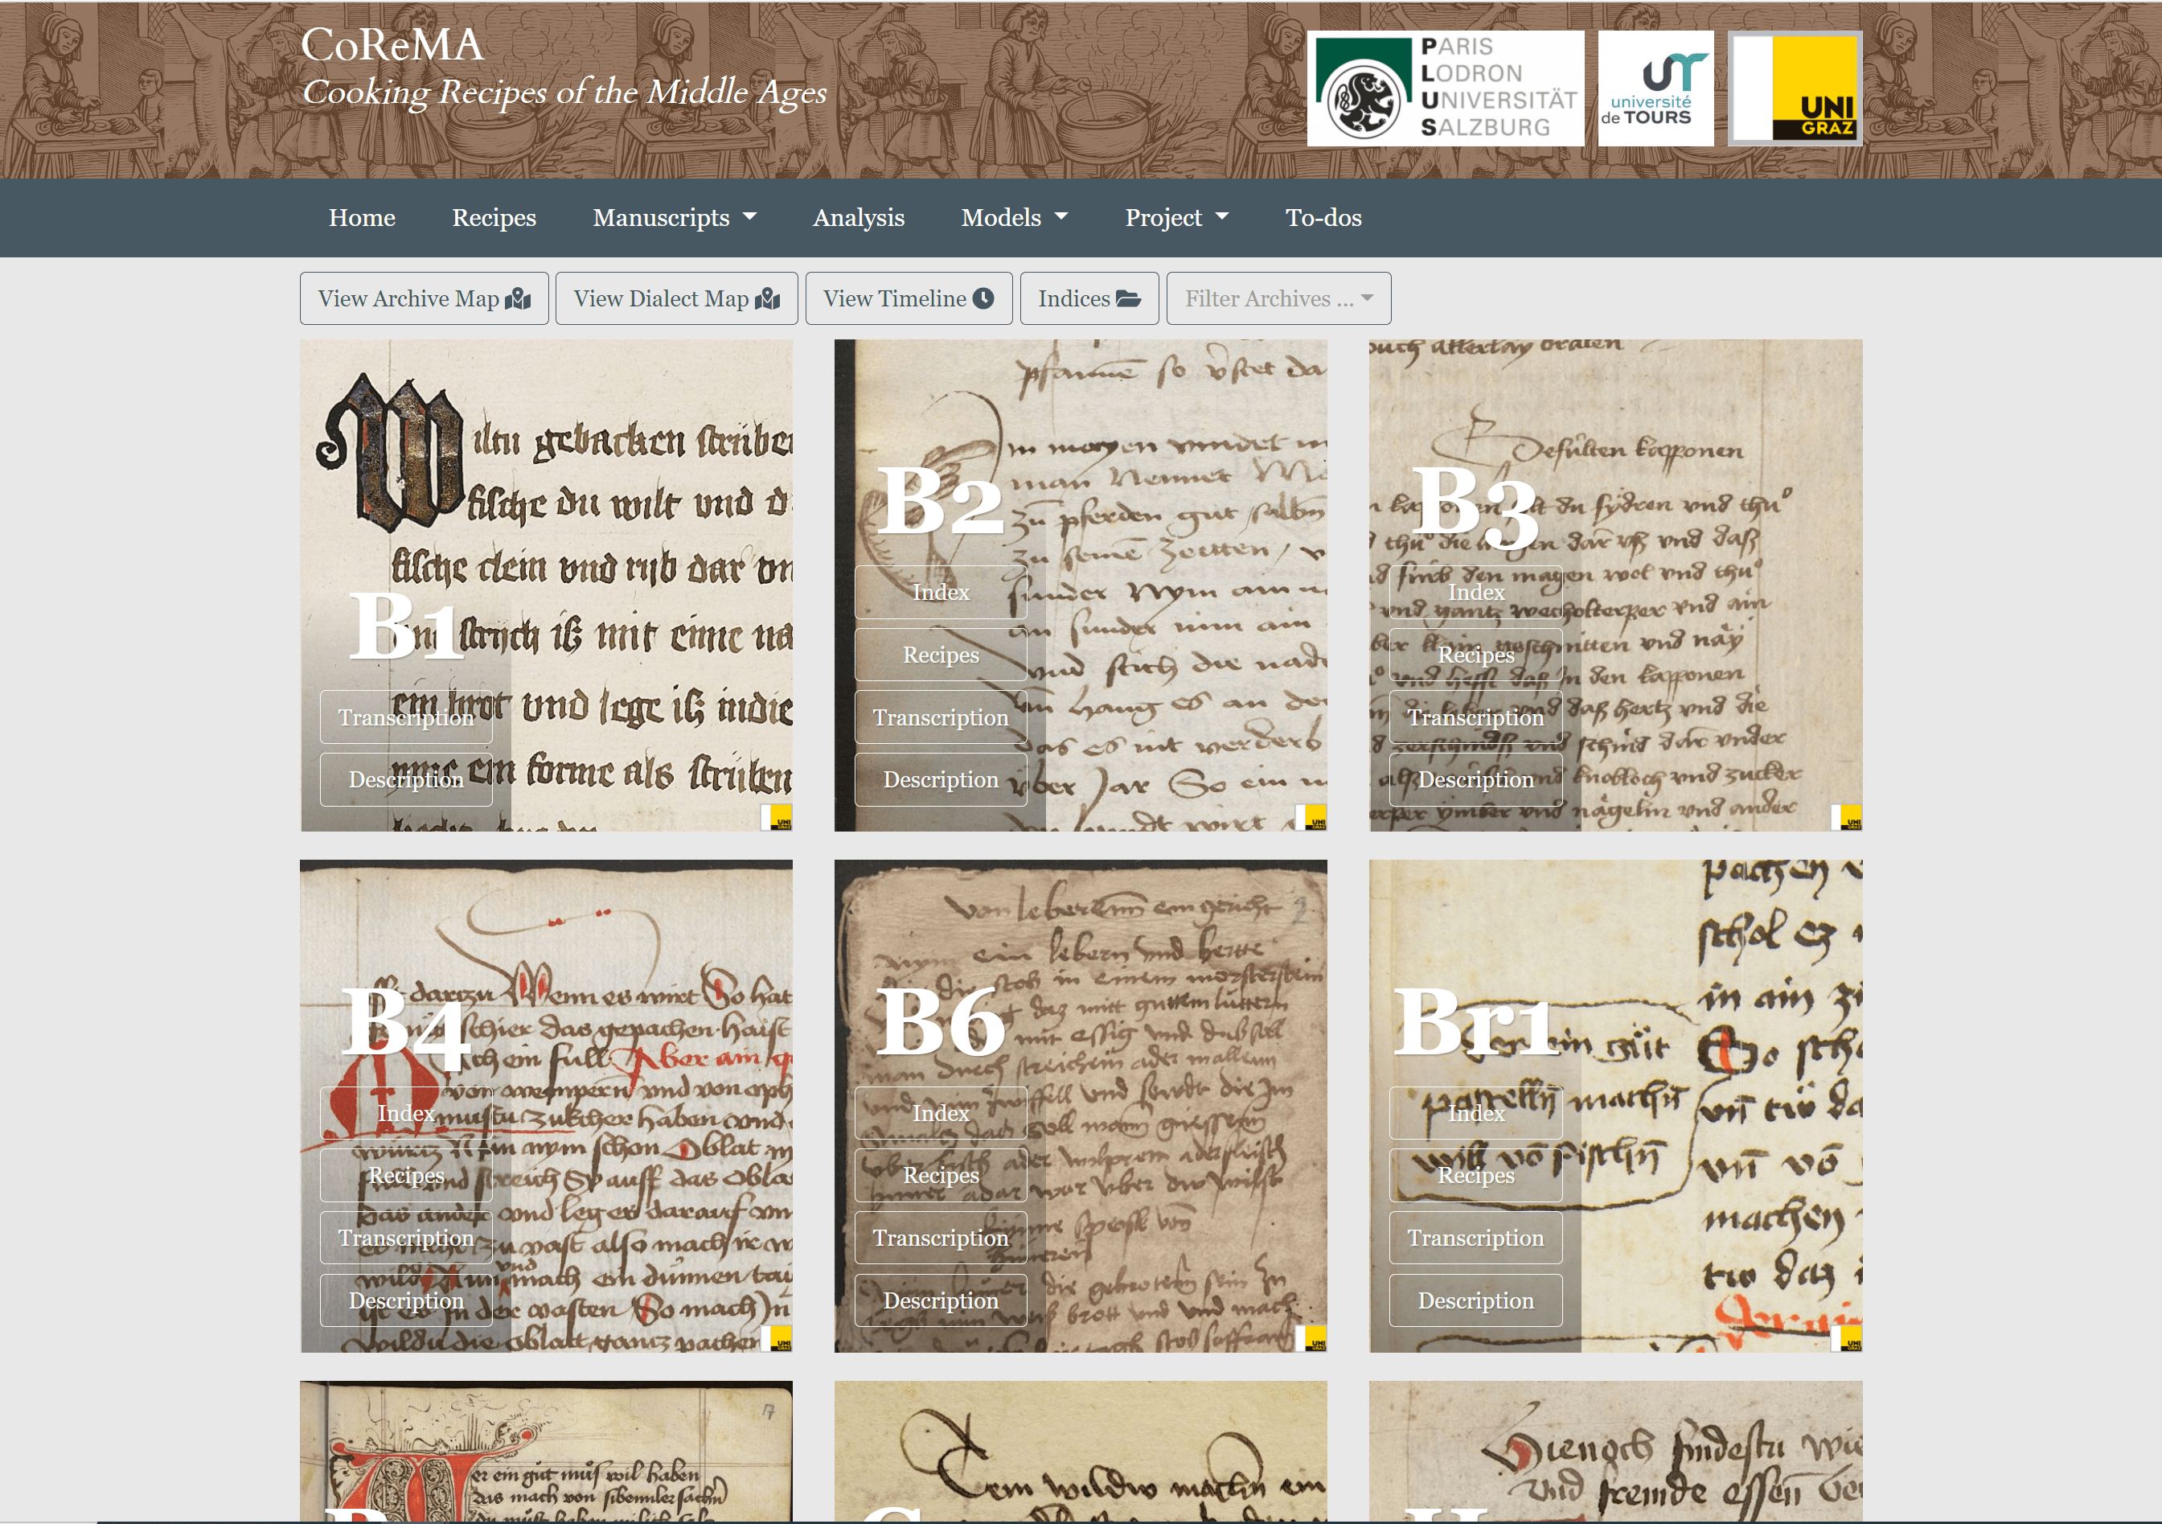Open View Archive Map with map icon
2162x1524 pixels.
(x=424, y=298)
